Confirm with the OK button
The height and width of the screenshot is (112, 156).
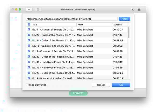click(x=121, y=85)
